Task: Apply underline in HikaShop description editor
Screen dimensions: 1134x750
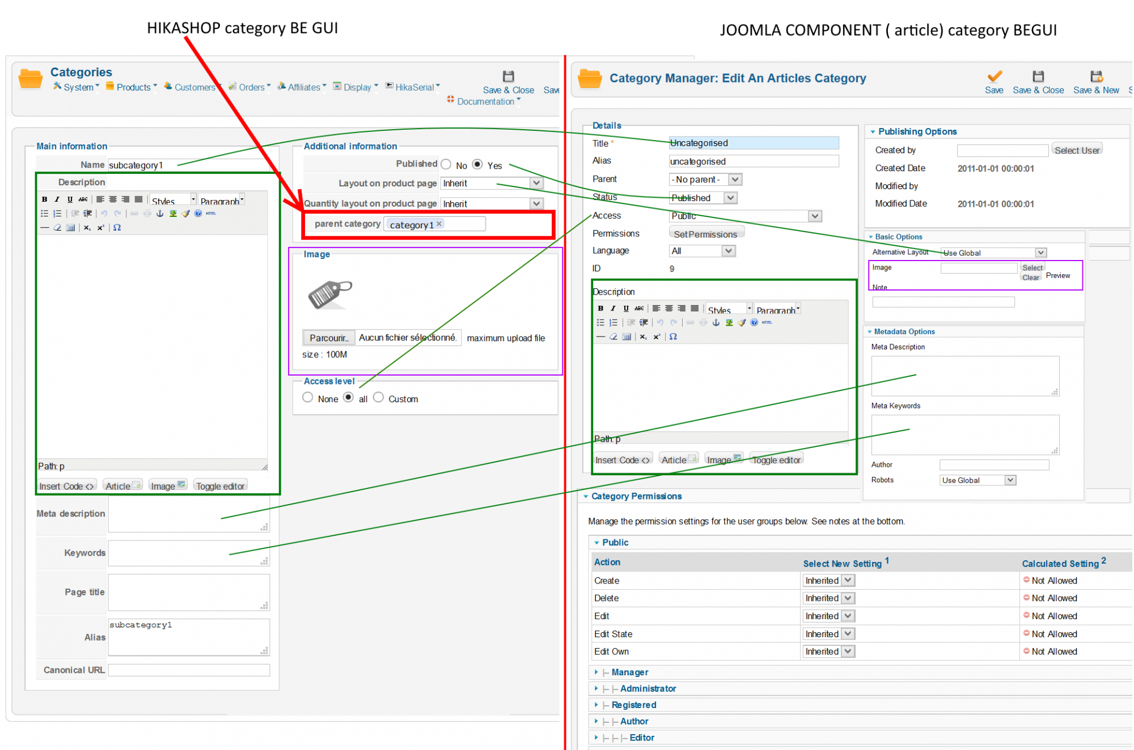Action: (x=70, y=199)
